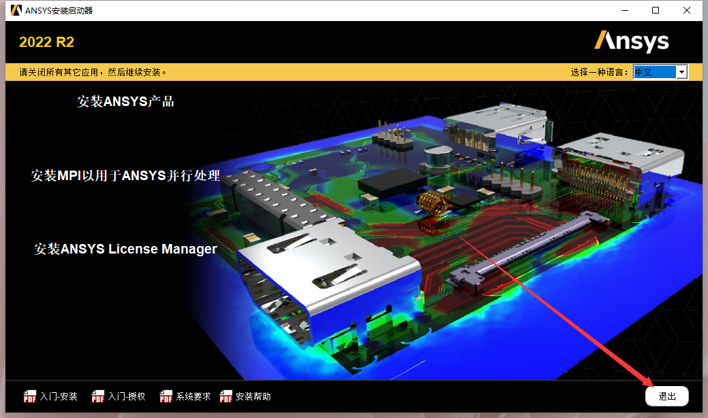
Task: Click the red PDF icon beside 安装帮助
Action: coord(225,396)
